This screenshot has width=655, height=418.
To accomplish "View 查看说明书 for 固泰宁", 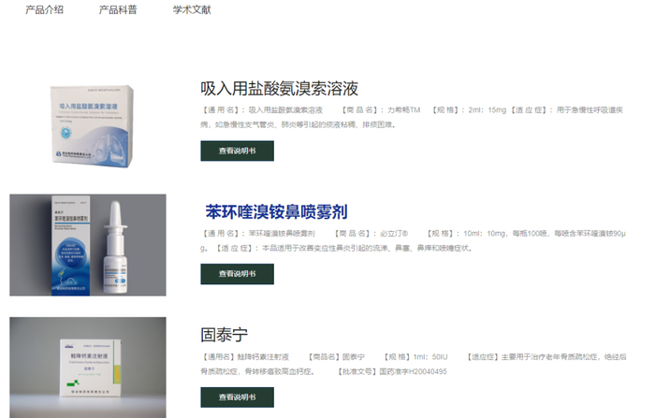I will tap(238, 397).
